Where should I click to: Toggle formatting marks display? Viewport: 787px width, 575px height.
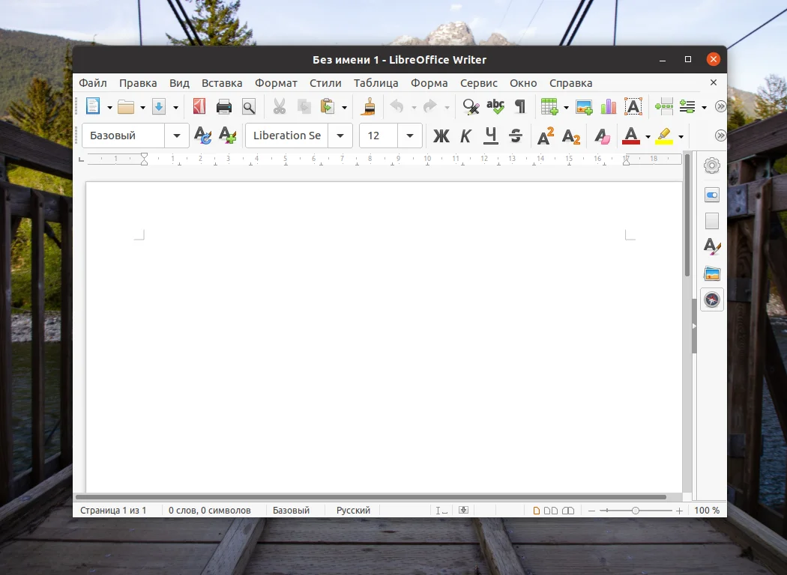click(519, 106)
